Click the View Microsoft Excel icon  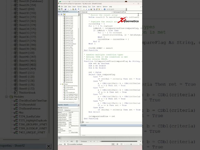[59, 9]
